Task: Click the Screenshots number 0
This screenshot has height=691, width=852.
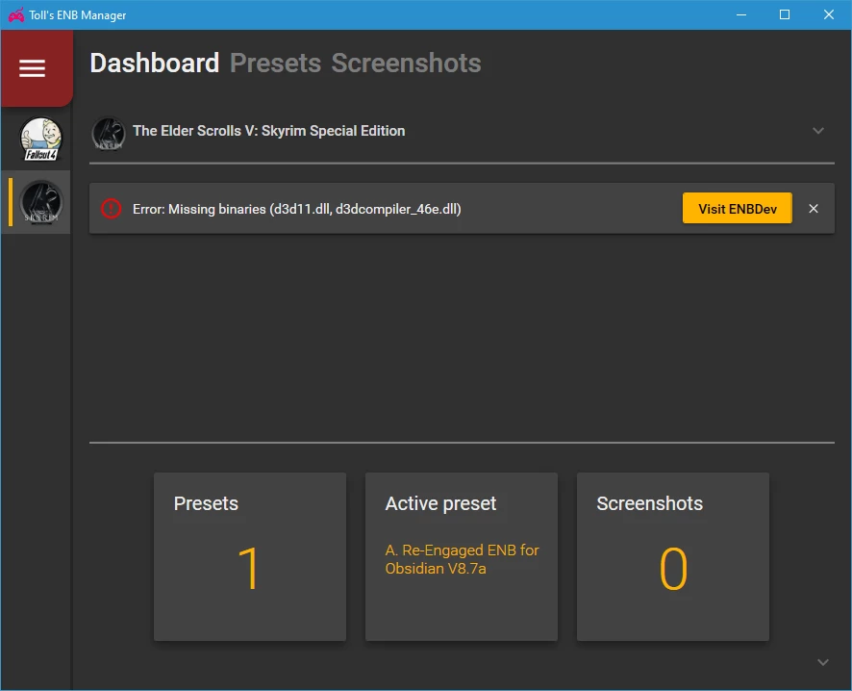Action: coord(673,569)
